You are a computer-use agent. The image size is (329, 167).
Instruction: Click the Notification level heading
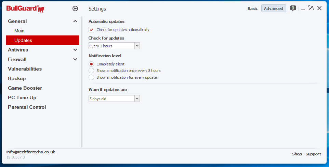pyautogui.click(x=105, y=56)
